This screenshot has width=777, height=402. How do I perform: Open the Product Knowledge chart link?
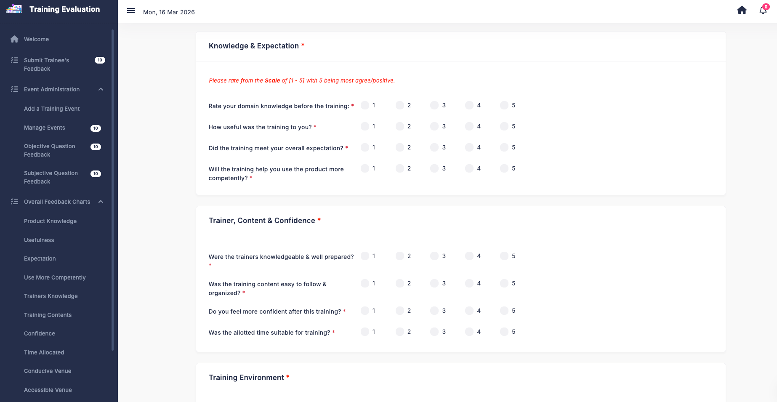tap(50, 221)
